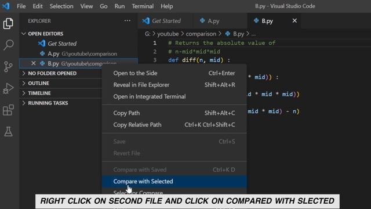
Task: Open the Search view in activity bar
Action: click(x=8, y=45)
